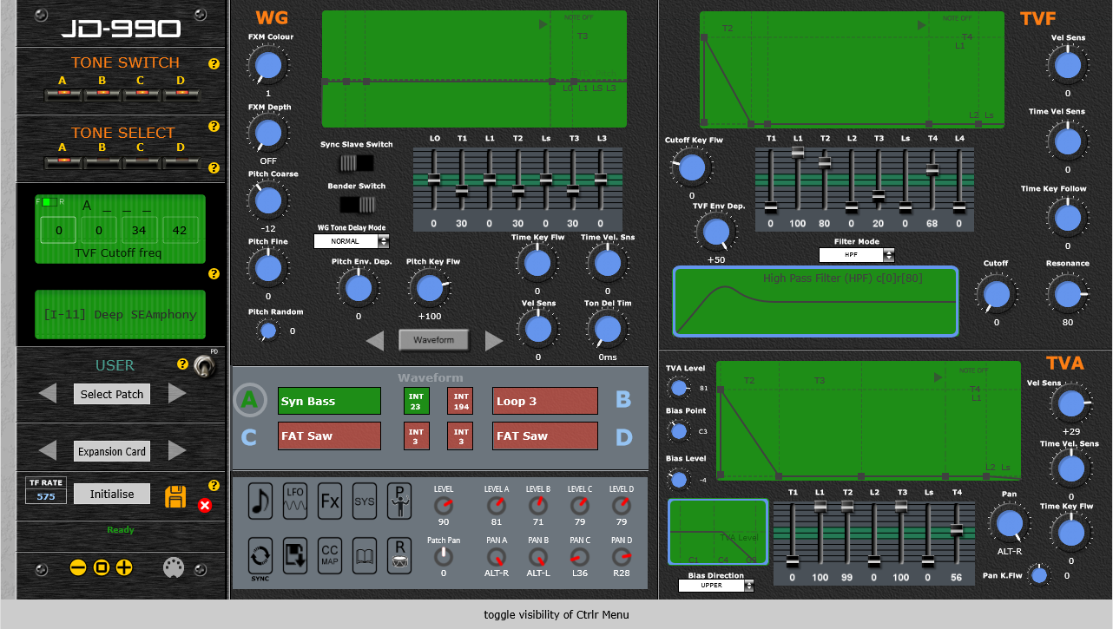Click the SYNC circular arrows icon
This screenshot has height=629, width=1113.
click(x=260, y=554)
